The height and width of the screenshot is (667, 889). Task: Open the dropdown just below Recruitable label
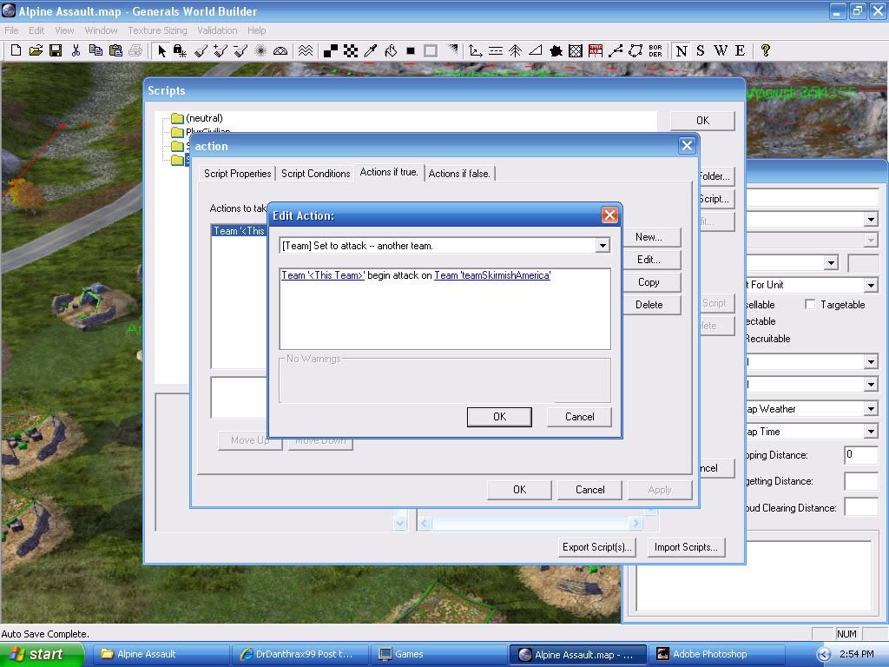tap(871, 361)
